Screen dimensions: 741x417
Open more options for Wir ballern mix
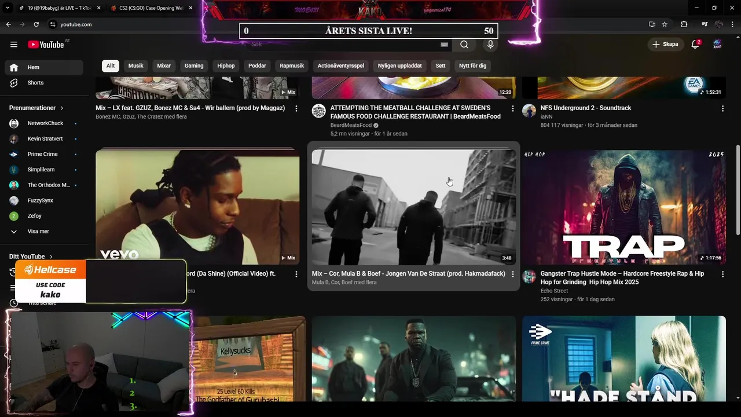point(296,108)
